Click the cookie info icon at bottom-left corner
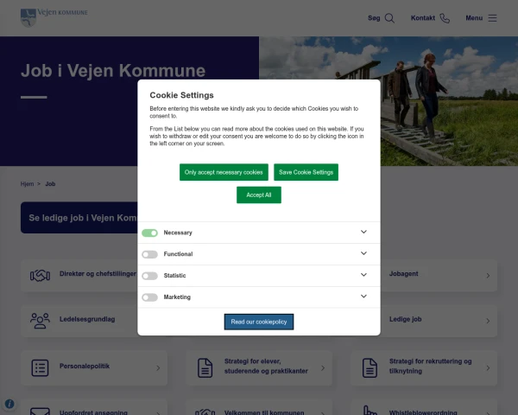This screenshot has height=415, width=518. pyautogui.click(x=9, y=404)
